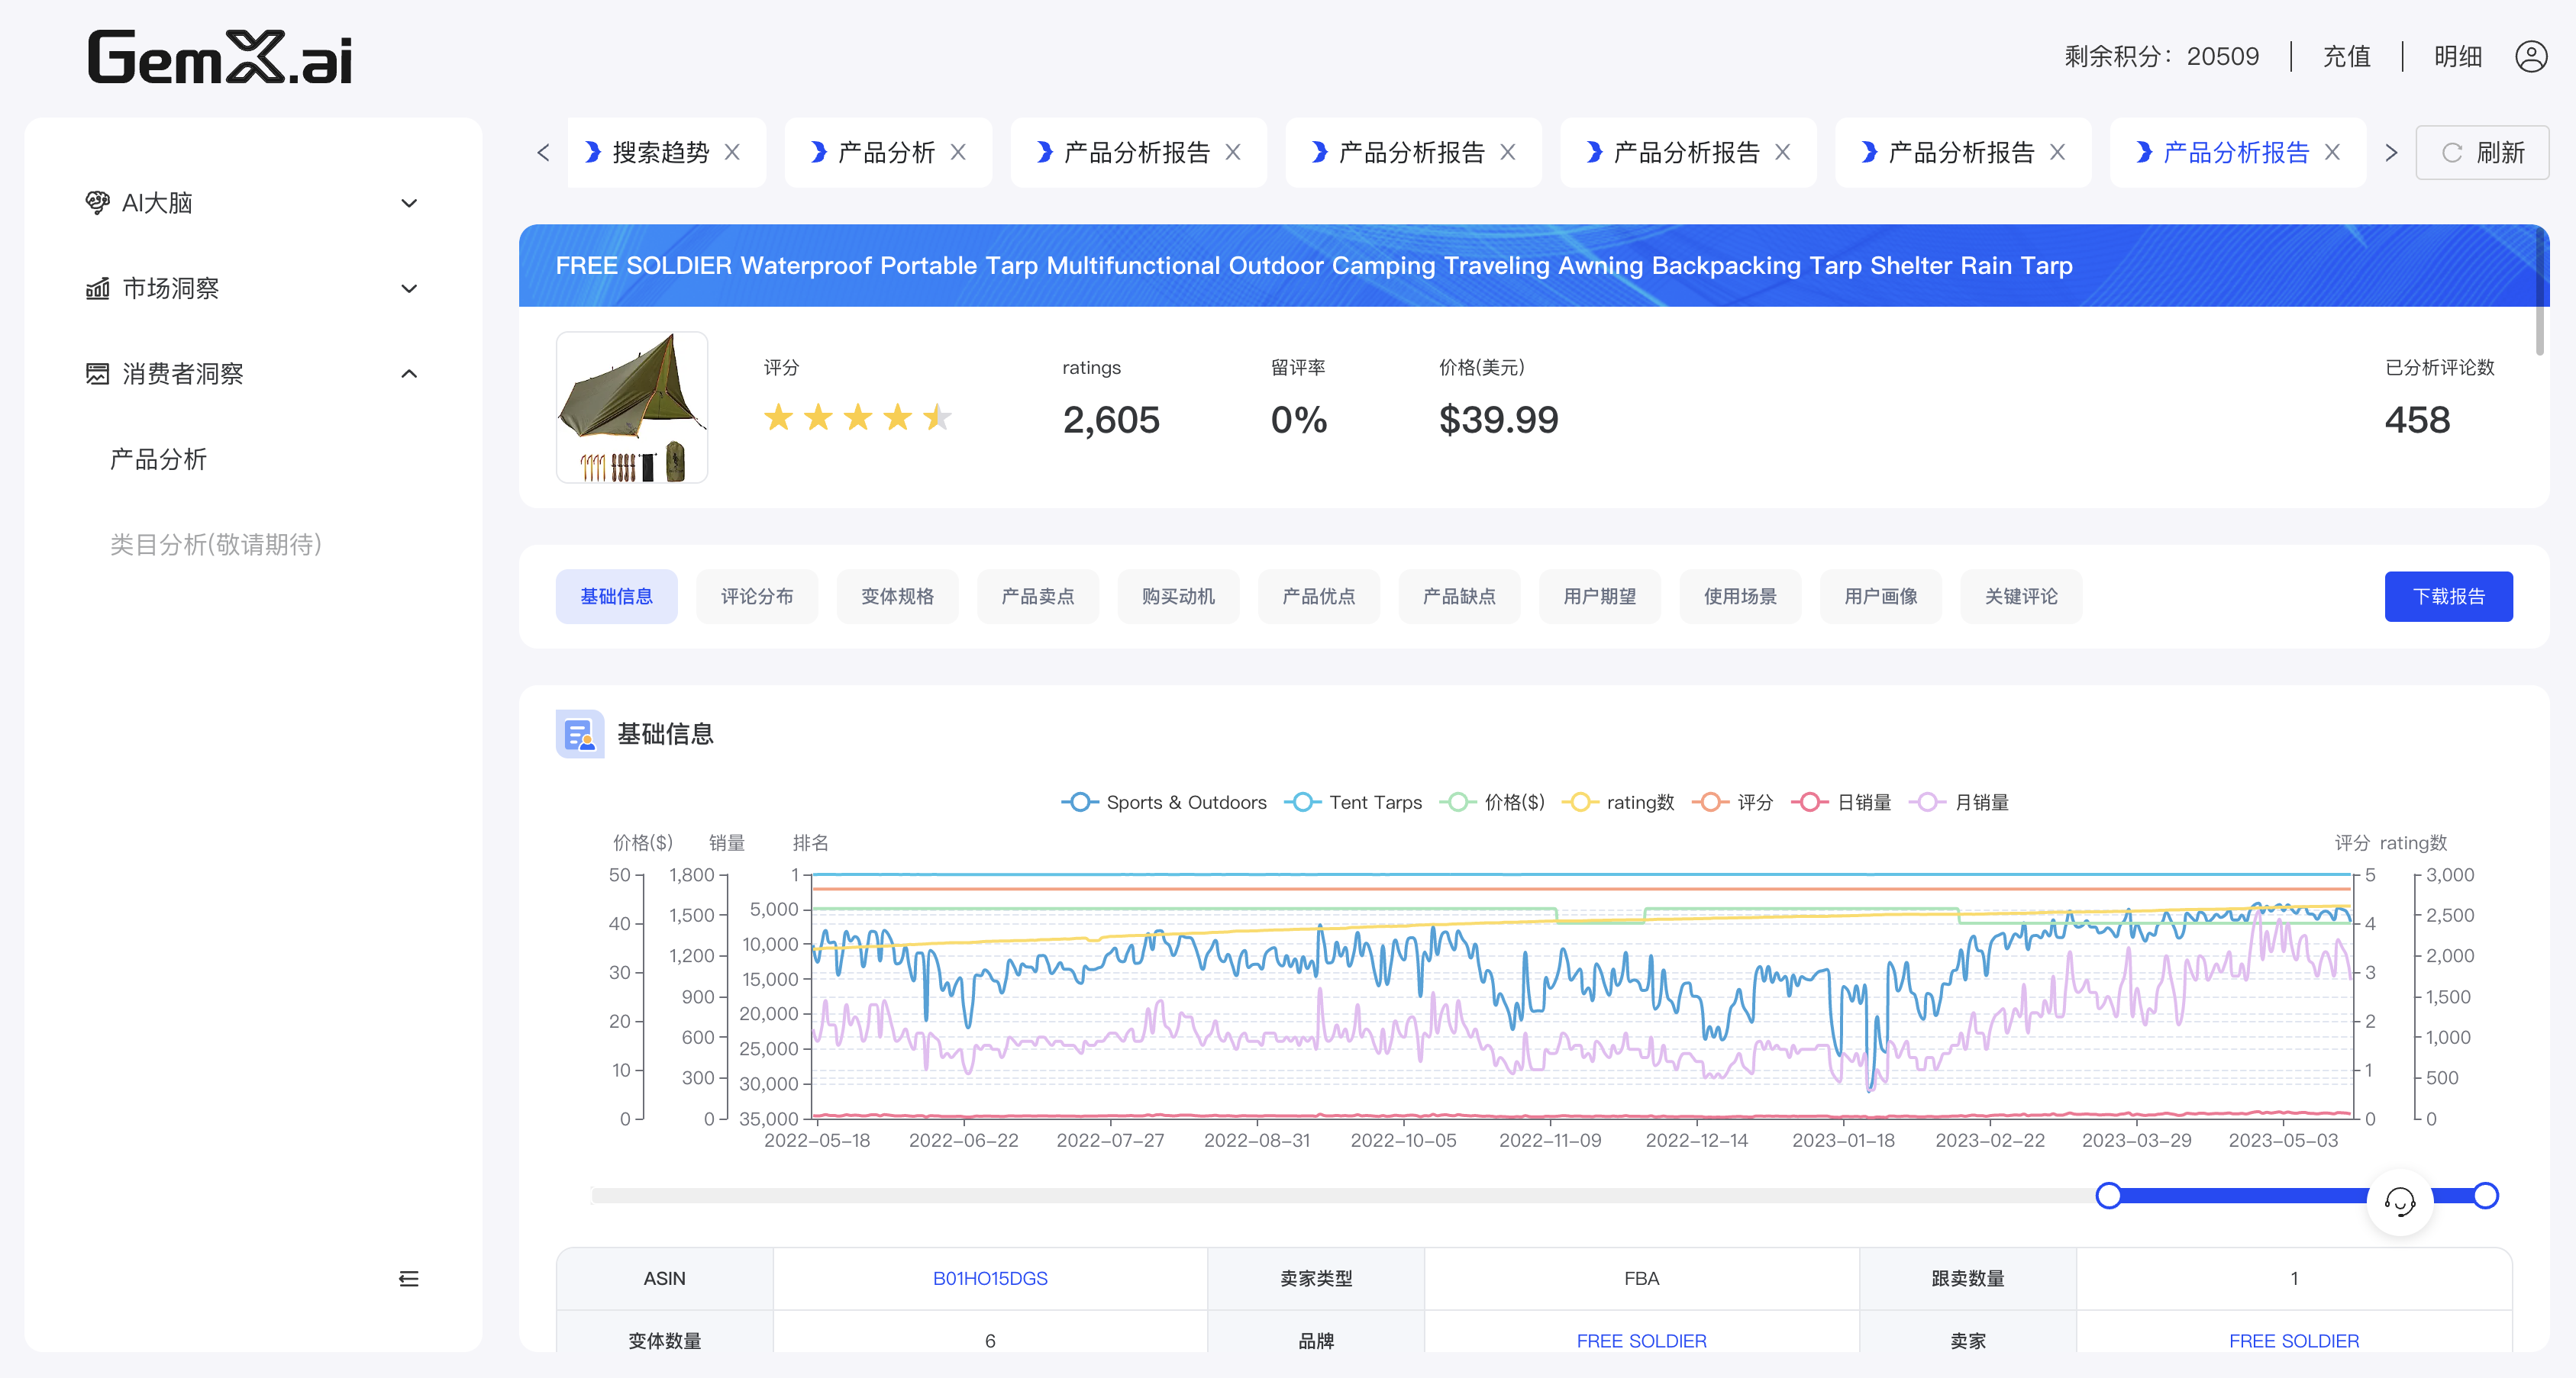
Task: Click the 刷新 refresh button
Action: click(x=2482, y=152)
